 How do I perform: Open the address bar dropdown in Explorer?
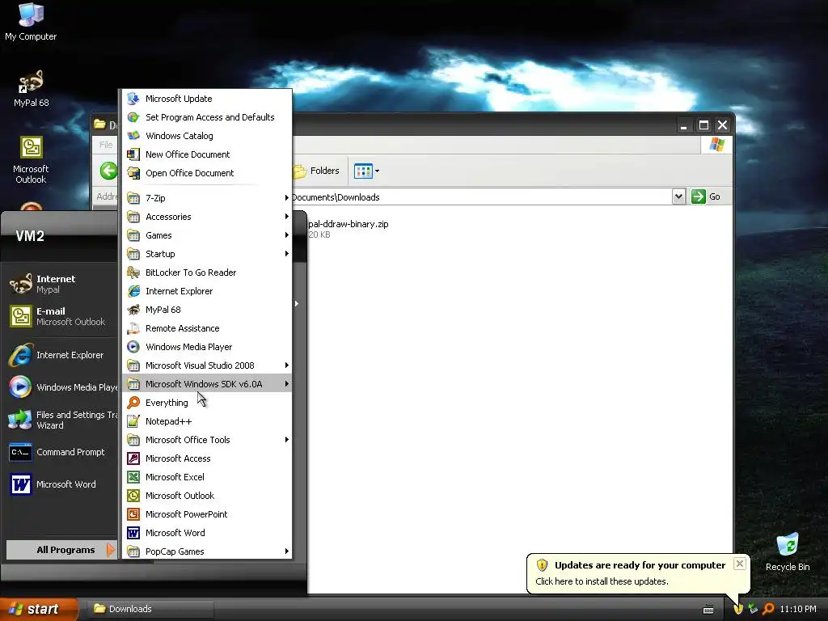click(678, 197)
